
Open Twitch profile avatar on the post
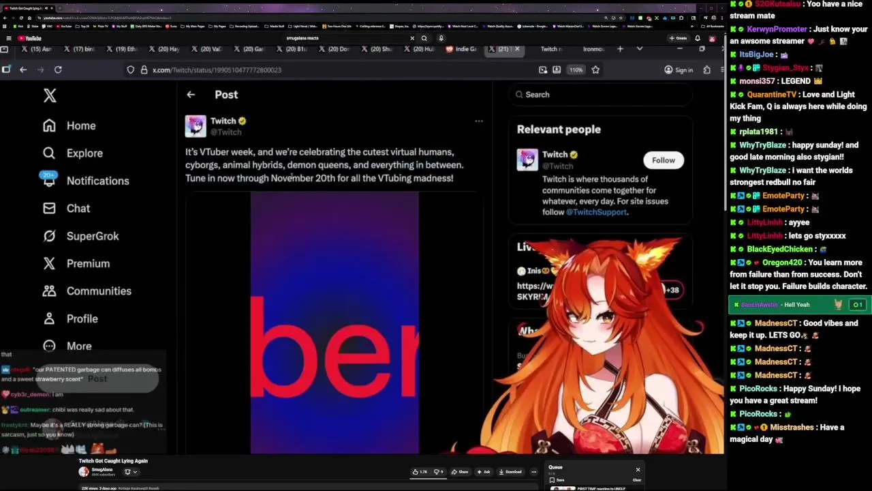click(196, 126)
